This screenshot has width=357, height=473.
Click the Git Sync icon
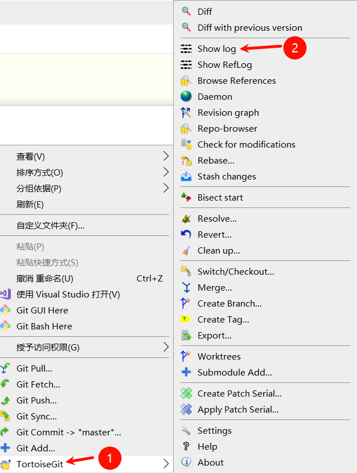pos(5,416)
